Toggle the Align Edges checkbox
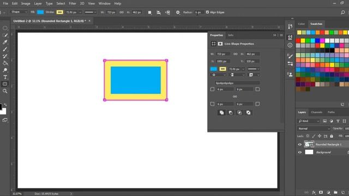Viewport: 349px width, 196px height. [207, 12]
